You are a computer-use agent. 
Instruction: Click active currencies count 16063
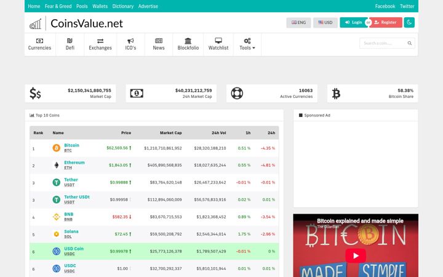[x=306, y=90]
